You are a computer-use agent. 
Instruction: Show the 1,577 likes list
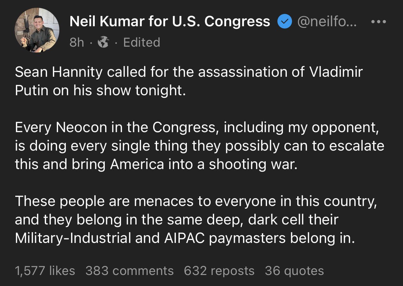click(x=45, y=271)
